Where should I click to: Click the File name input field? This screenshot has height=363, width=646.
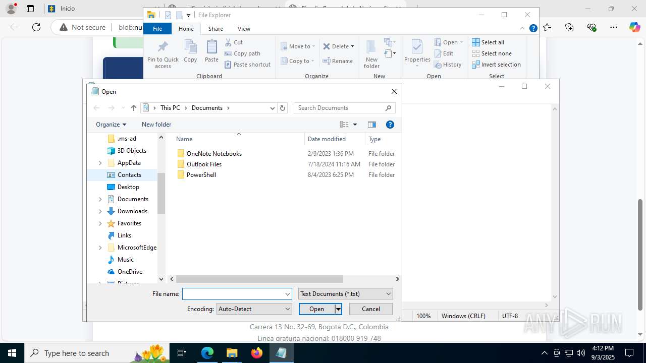(233, 294)
